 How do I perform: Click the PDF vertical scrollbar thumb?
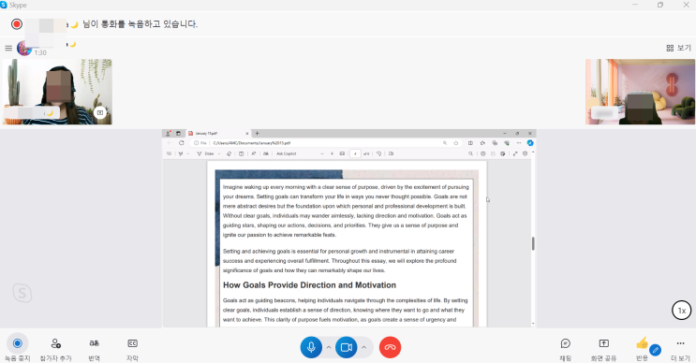coord(533,243)
